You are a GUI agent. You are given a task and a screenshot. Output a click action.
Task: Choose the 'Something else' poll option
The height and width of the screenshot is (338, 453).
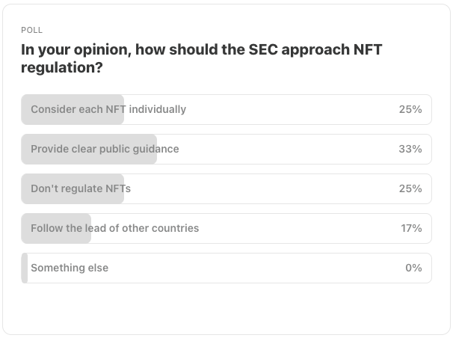pyautogui.click(x=226, y=268)
